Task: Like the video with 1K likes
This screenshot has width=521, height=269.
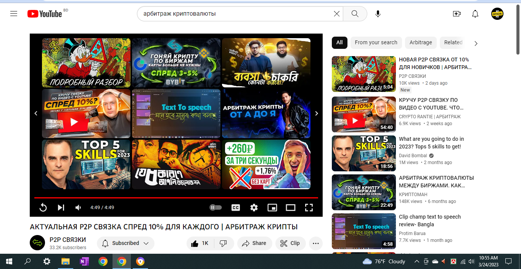Action: pyautogui.click(x=200, y=243)
